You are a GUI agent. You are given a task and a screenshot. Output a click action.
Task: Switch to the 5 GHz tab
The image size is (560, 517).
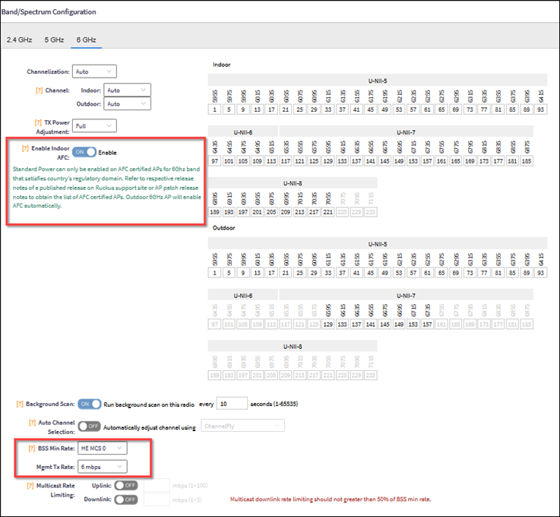click(x=54, y=40)
